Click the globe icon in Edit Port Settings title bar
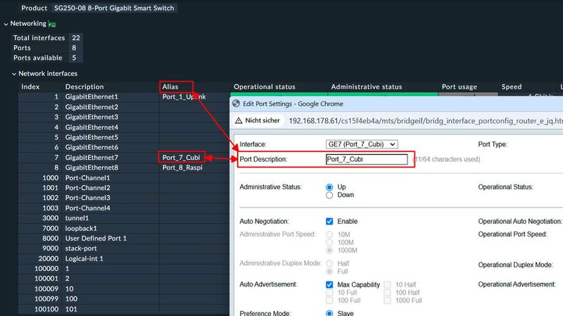The image size is (563, 316). [236, 103]
